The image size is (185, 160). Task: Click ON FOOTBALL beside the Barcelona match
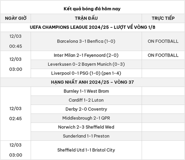(x=163, y=41)
